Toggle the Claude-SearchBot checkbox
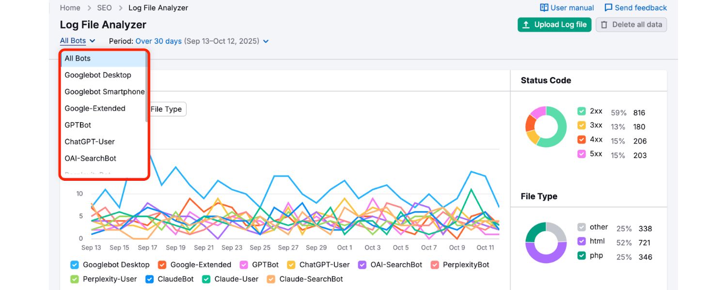727x290 pixels. click(271, 279)
